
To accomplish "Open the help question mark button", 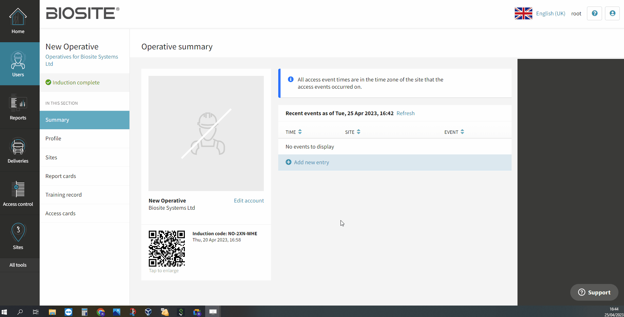I will click(x=595, y=13).
